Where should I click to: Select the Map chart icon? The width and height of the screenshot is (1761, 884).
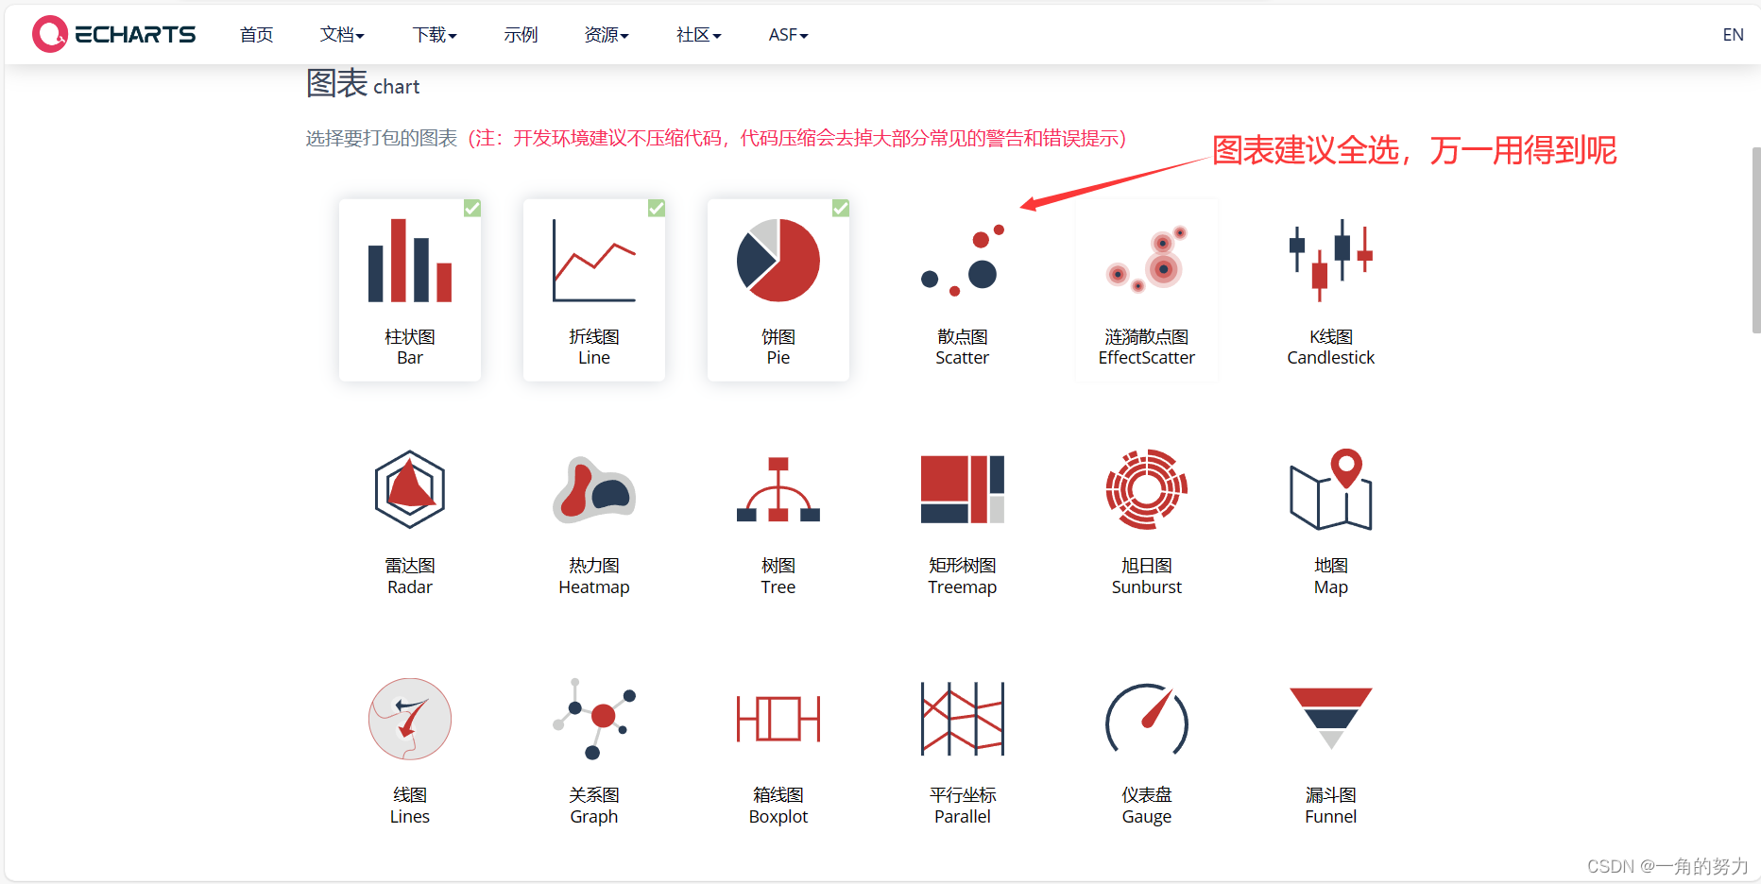click(x=1330, y=489)
